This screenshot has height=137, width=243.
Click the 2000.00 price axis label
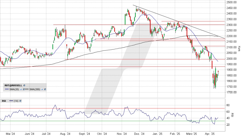coord(231,59)
